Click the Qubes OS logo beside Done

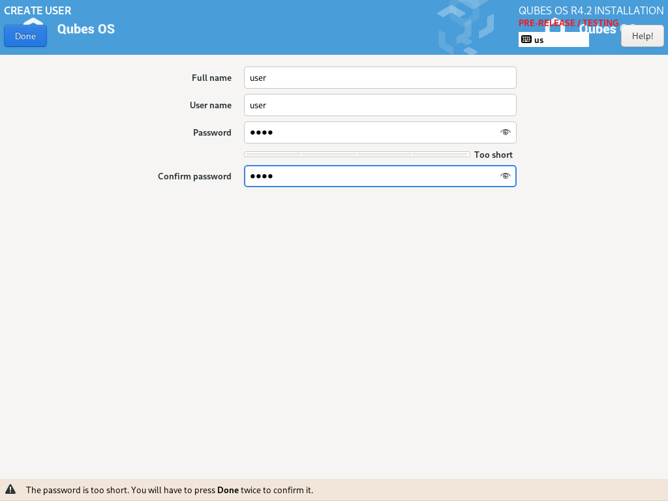pos(33,23)
